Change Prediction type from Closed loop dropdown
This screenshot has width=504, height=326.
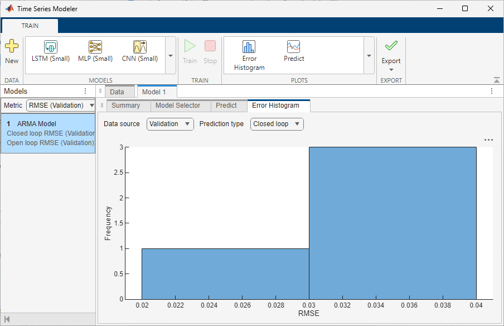(x=277, y=124)
